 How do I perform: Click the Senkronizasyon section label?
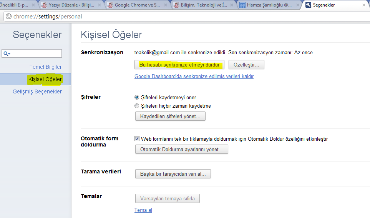tap(102, 52)
